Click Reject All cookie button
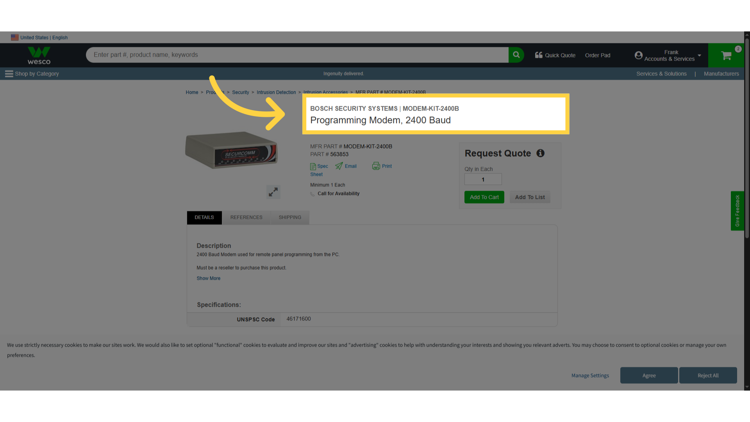Image resolution: width=750 pixels, height=422 pixels. pos(708,376)
